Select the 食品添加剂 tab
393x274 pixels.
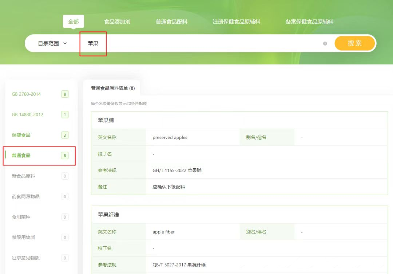tap(117, 21)
